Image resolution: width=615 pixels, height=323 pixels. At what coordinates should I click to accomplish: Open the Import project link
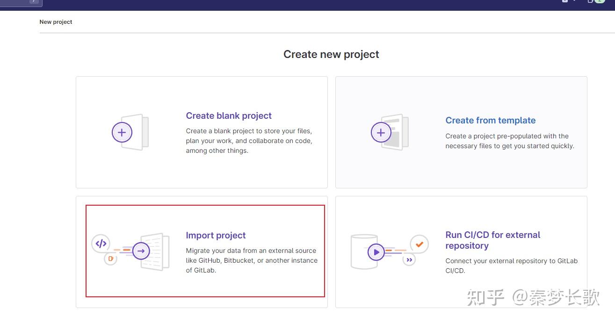[216, 235]
